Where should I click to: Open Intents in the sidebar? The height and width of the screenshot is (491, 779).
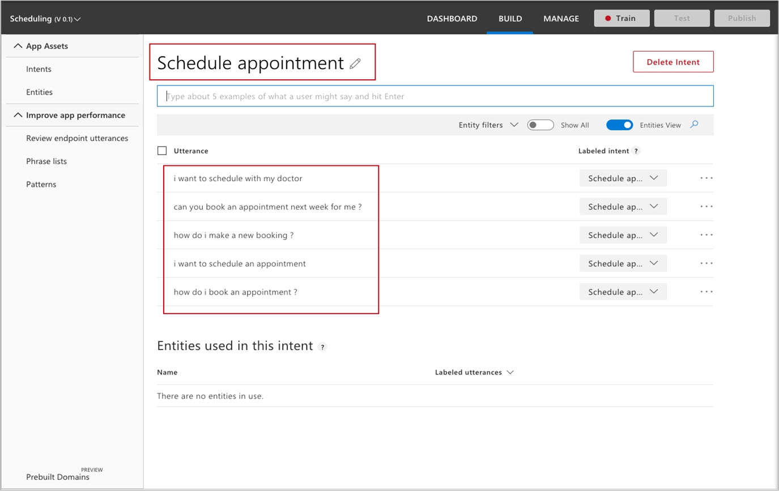tap(39, 69)
